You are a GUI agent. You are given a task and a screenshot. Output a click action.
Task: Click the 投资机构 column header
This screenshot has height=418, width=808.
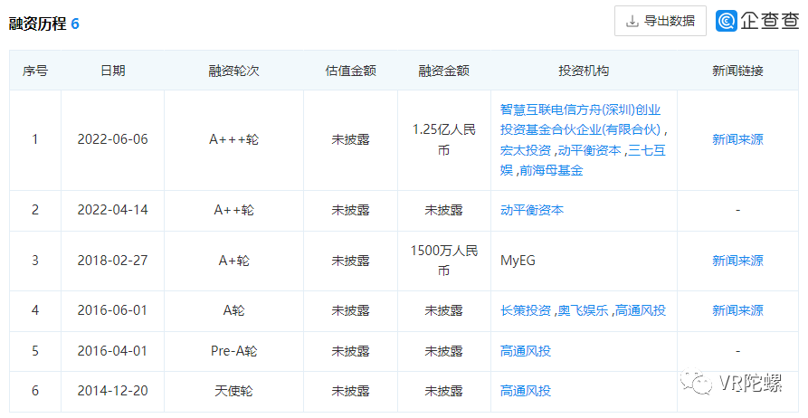(584, 71)
